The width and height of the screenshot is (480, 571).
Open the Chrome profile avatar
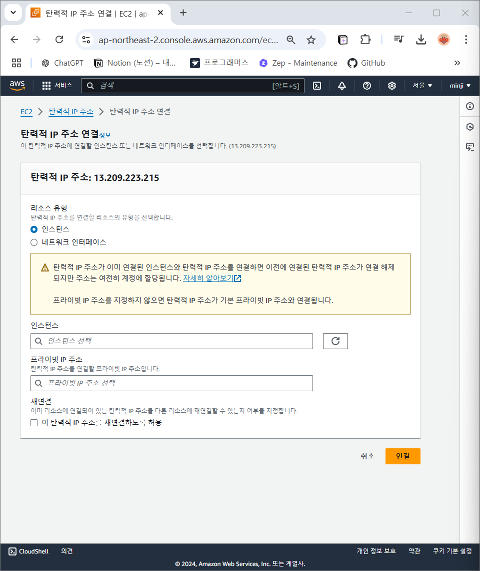pyautogui.click(x=443, y=40)
